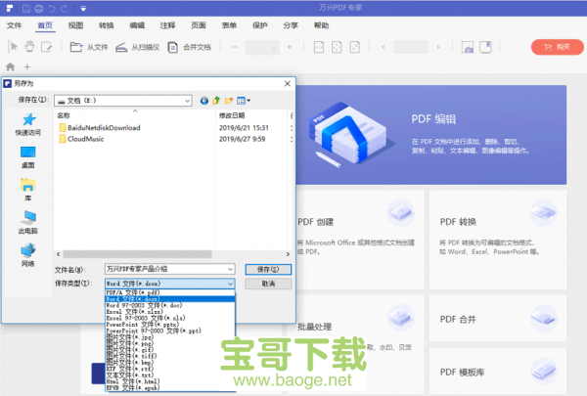Click the up one level folder icon

click(x=216, y=101)
